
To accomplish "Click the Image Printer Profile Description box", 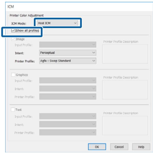I will (x=125, y=54).
